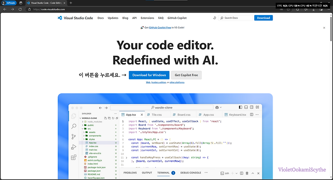Open customize layout icon

click(257, 107)
